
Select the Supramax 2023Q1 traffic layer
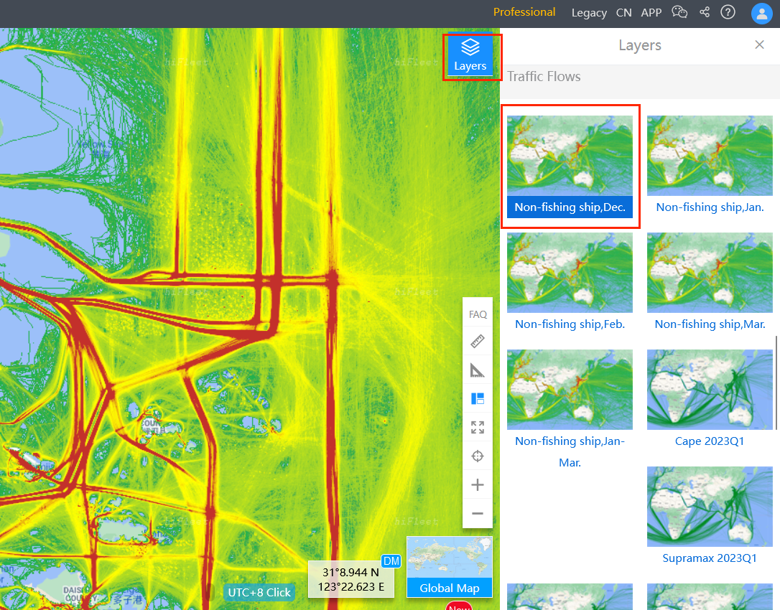[x=710, y=517]
